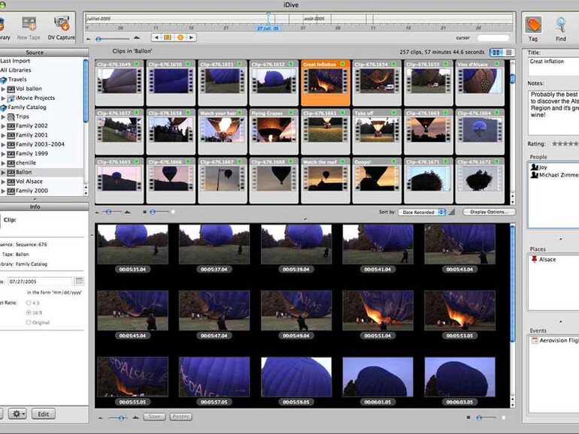Select the 16:9 aspect ratio option

[29, 312]
